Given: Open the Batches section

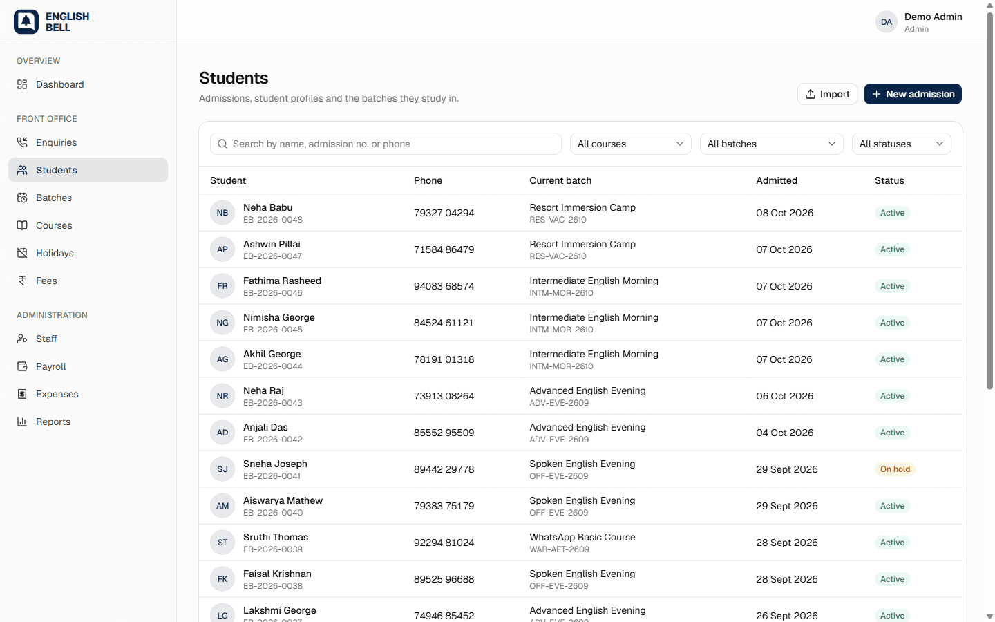Looking at the screenshot, I should 88,198.
